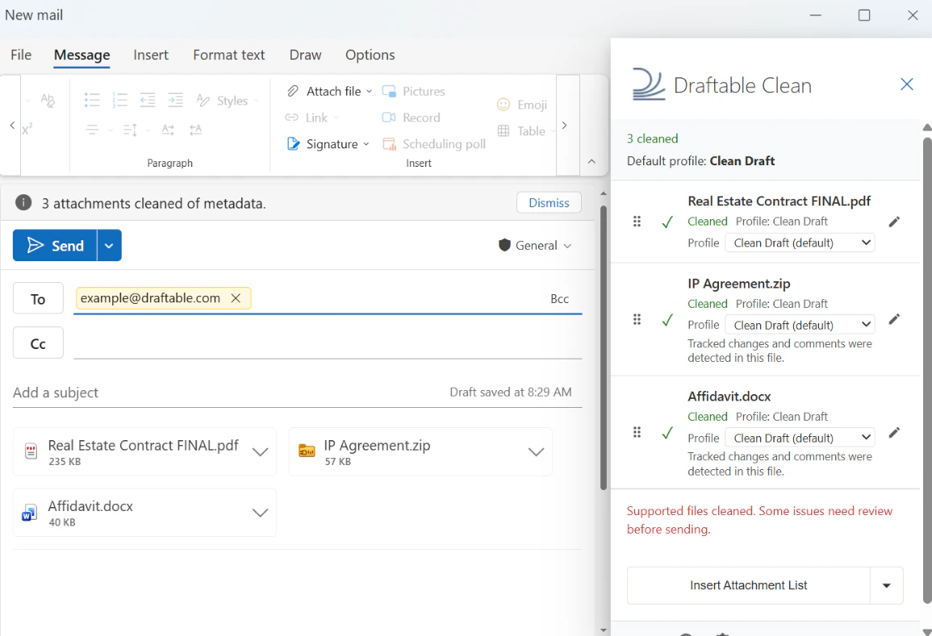Open the Send options dropdown arrow

click(109, 245)
